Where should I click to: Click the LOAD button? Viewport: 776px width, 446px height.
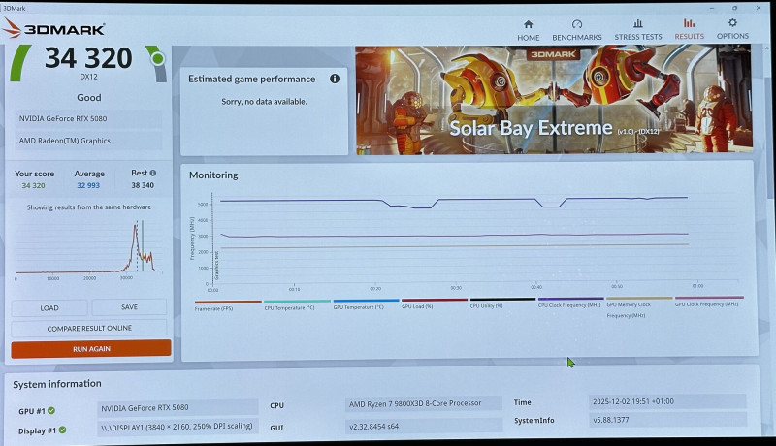pos(49,307)
